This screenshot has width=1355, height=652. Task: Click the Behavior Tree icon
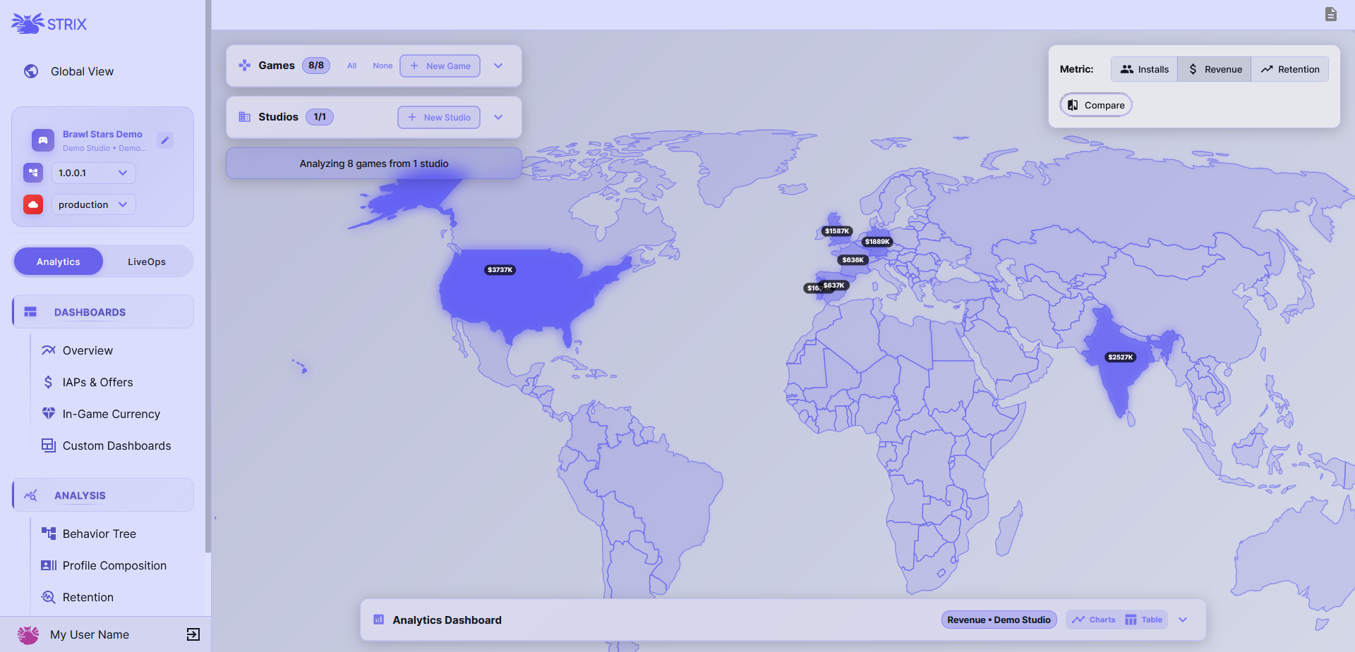48,534
